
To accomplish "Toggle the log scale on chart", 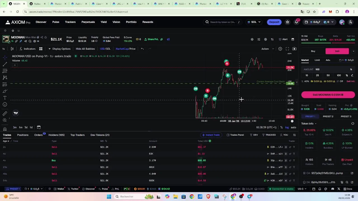I will coord(287,127).
